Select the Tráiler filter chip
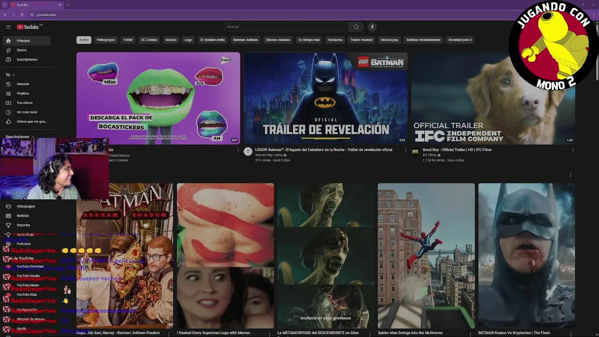This screenshot has height=337, width=599. (128, 40)
